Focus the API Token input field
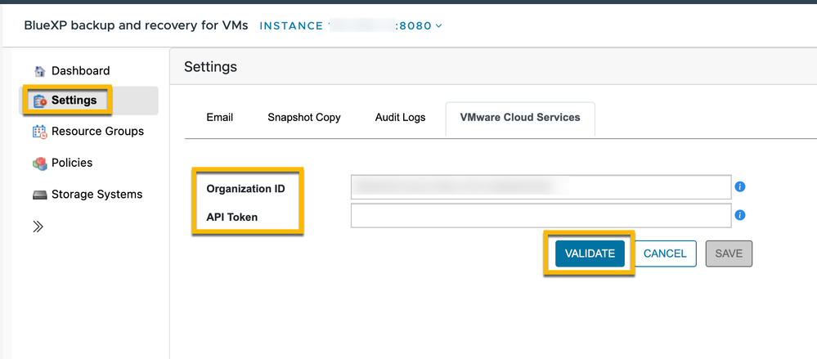Image resolution: width=817 pixels, height=359 pixels. pyautogui.click(x=540, y=216)
